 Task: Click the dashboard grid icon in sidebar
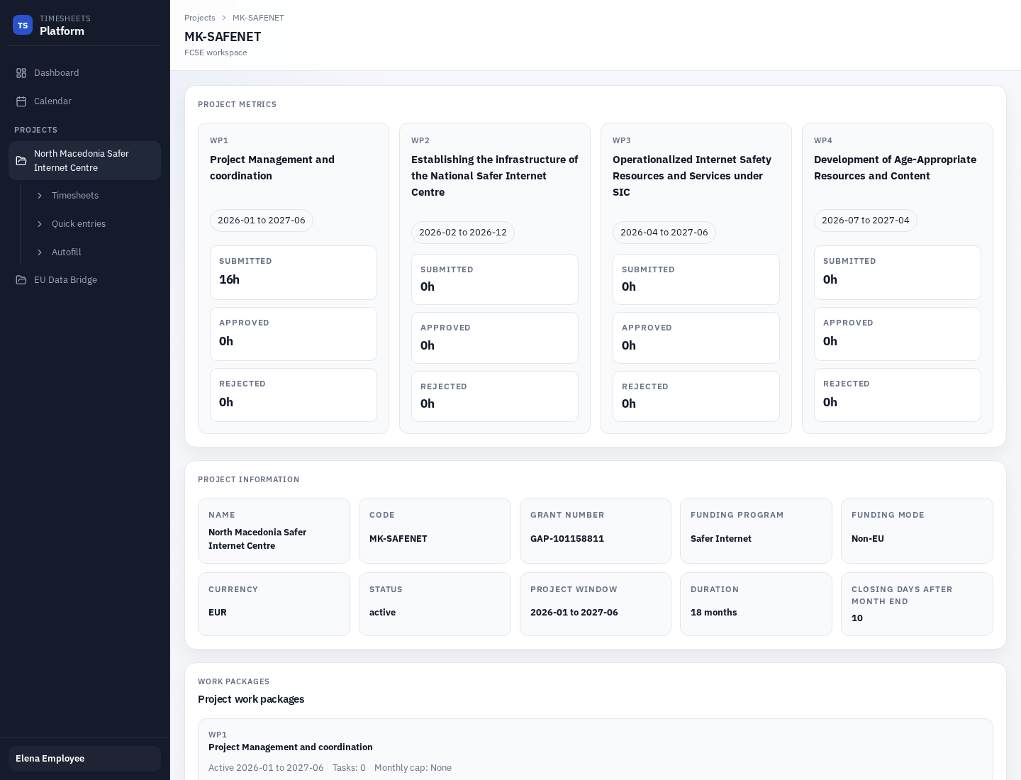22,72
